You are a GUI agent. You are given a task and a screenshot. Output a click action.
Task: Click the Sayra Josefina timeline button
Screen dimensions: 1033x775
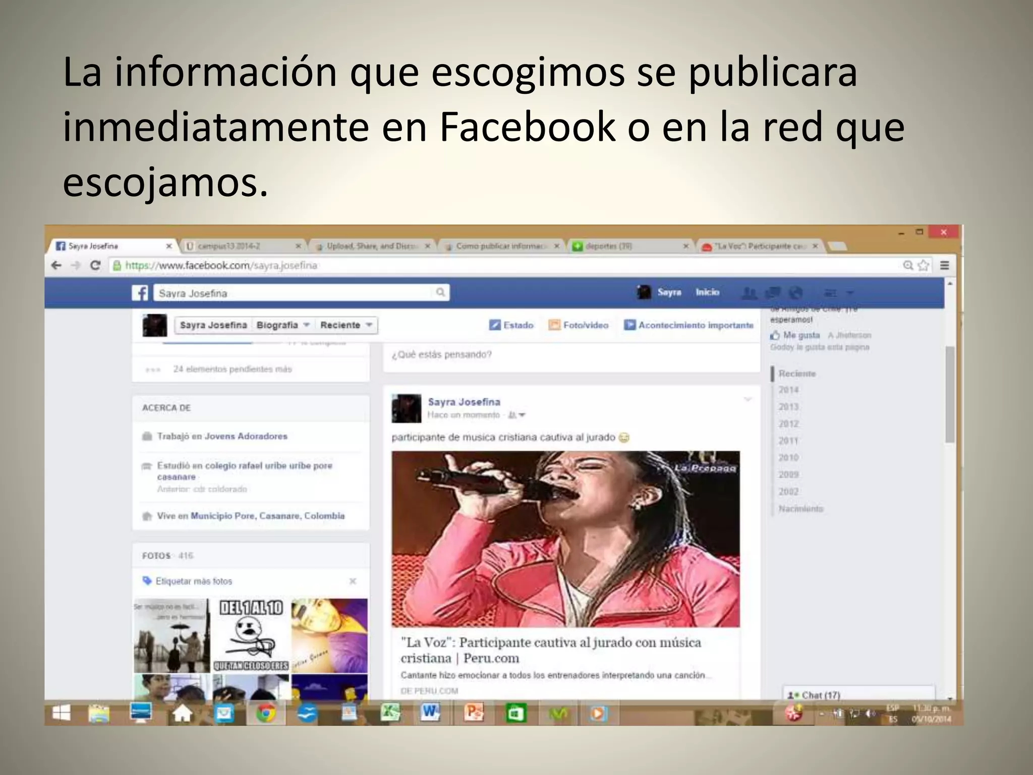pyautogui.click(x=213, y=325)
